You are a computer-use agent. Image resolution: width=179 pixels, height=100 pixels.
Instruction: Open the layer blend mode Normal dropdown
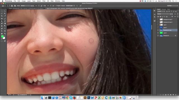[x=163, y=14]
